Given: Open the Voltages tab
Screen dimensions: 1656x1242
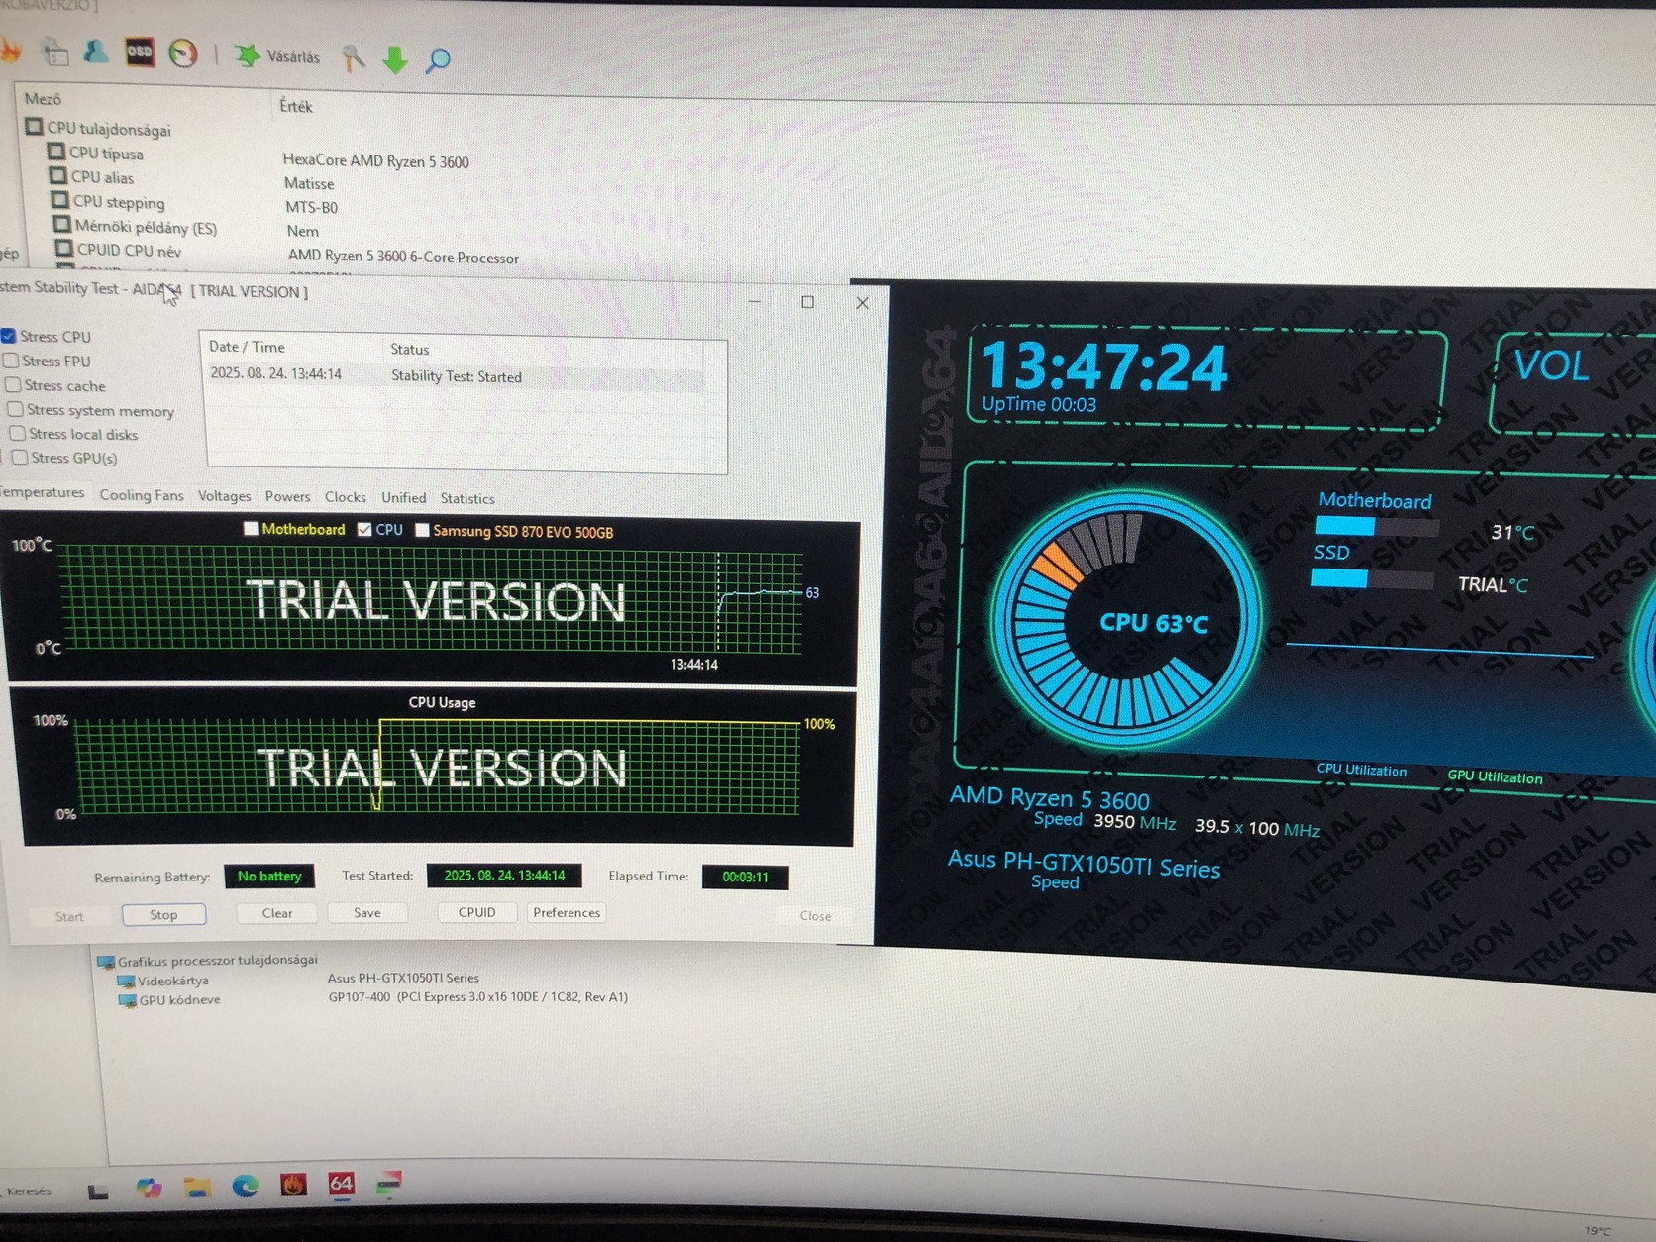Looking at the screenshot, I should point(224,496).
